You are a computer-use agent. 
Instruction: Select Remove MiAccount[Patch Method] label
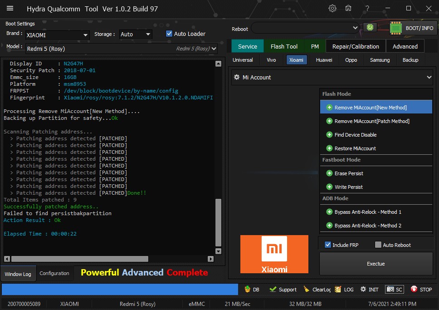pos(372,121)
